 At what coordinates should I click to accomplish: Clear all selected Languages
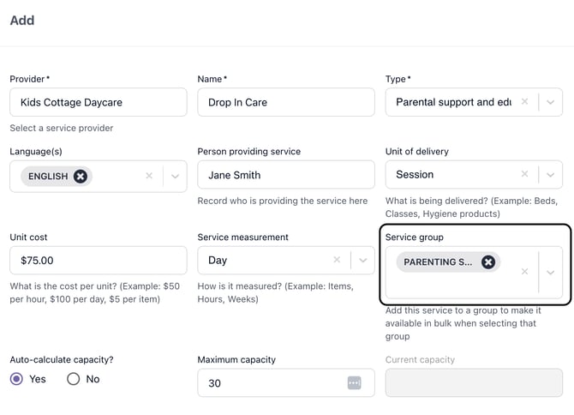pos(149,176)
